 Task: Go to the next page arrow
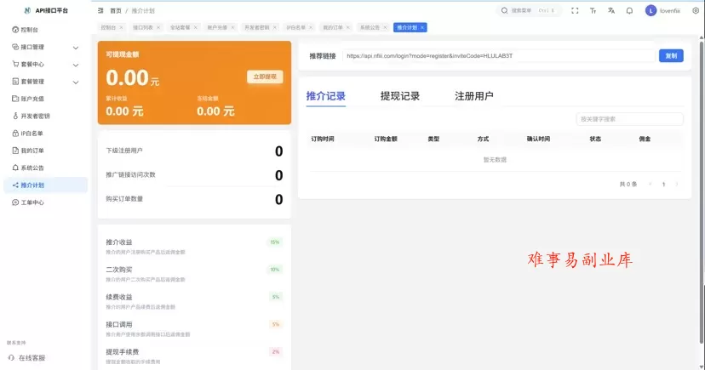click(x=677, y=184)
